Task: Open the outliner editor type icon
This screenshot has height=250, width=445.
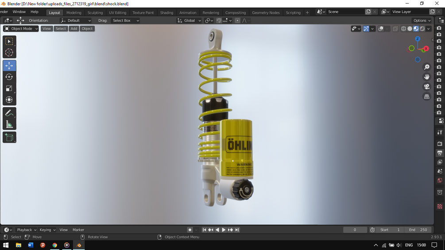Action: click(x=441, y=20)
